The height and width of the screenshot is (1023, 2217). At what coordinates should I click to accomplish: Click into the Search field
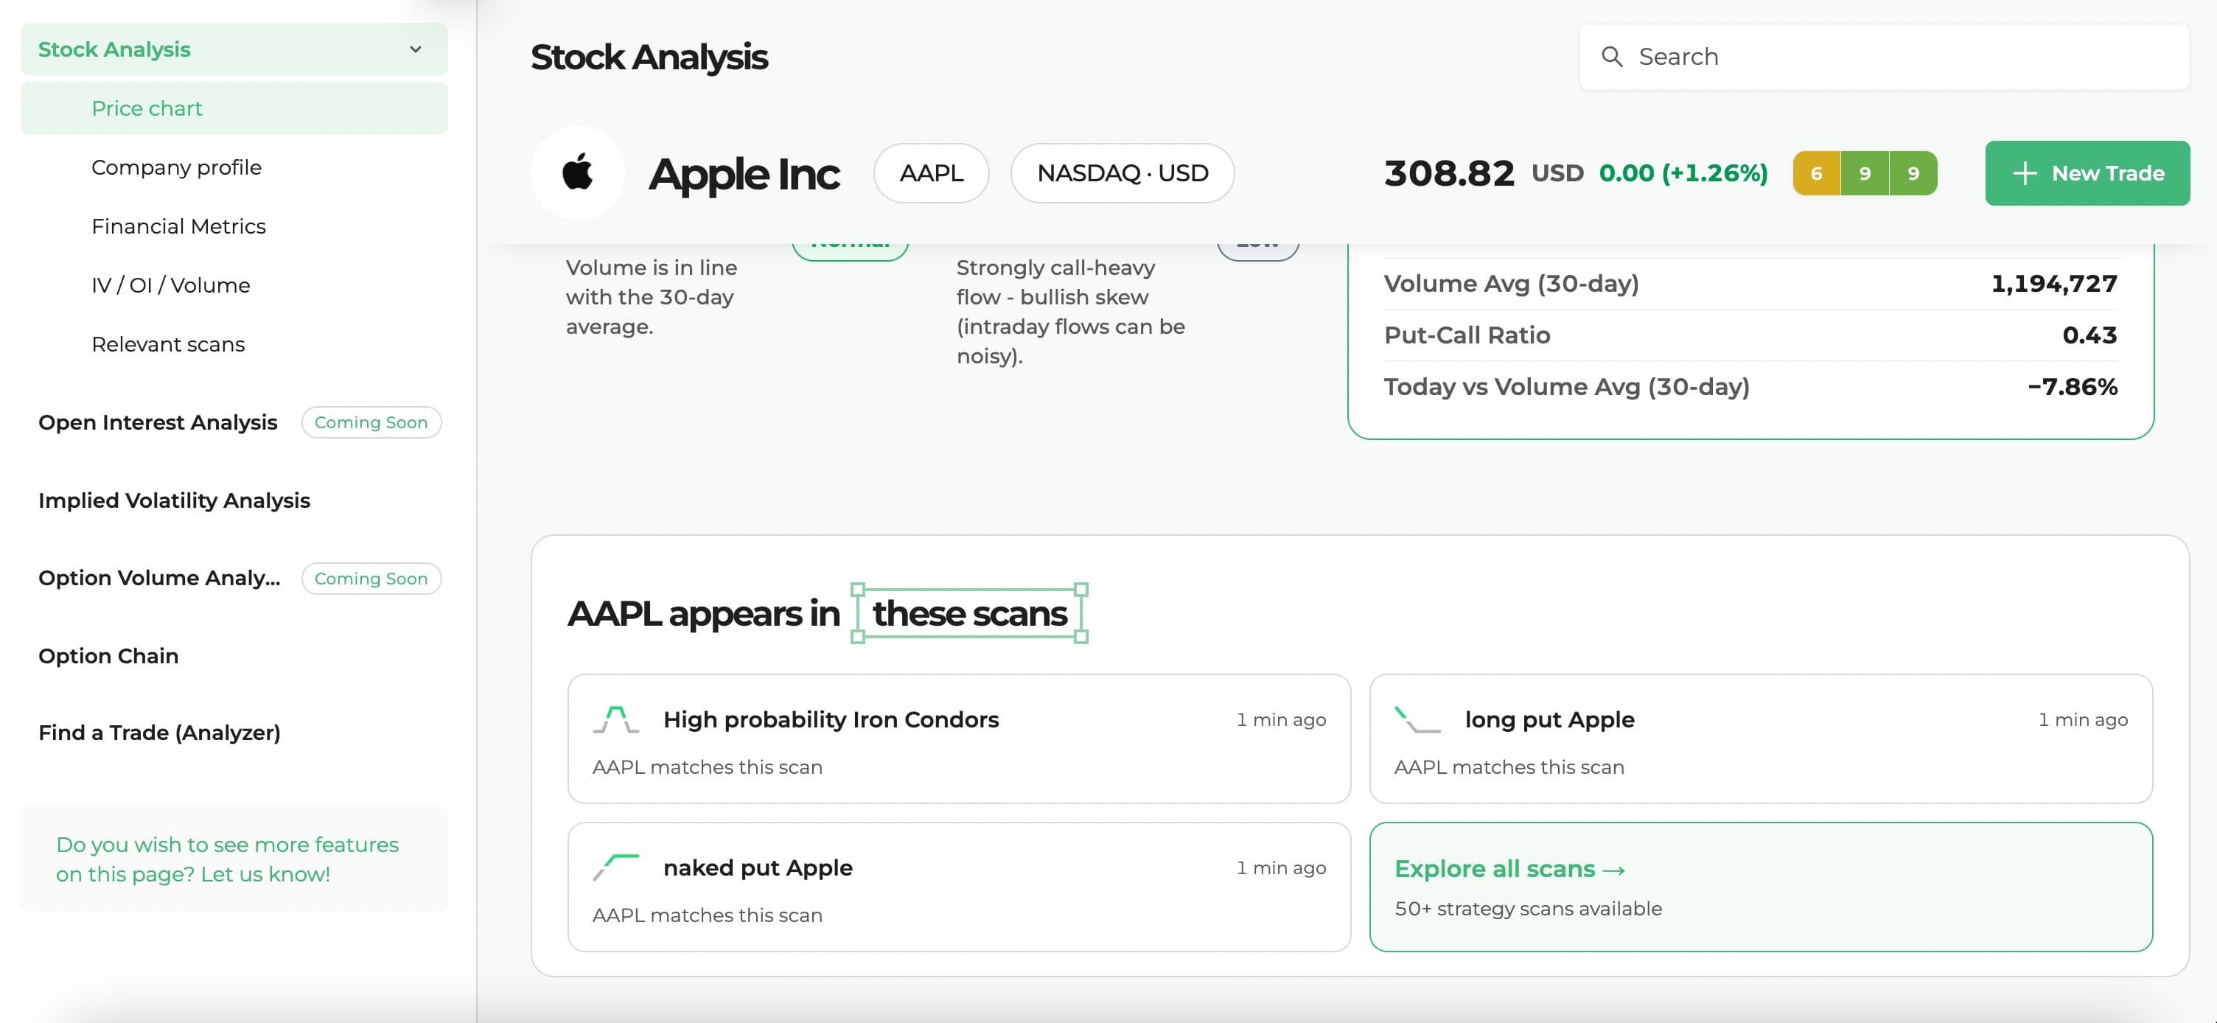1884,57
